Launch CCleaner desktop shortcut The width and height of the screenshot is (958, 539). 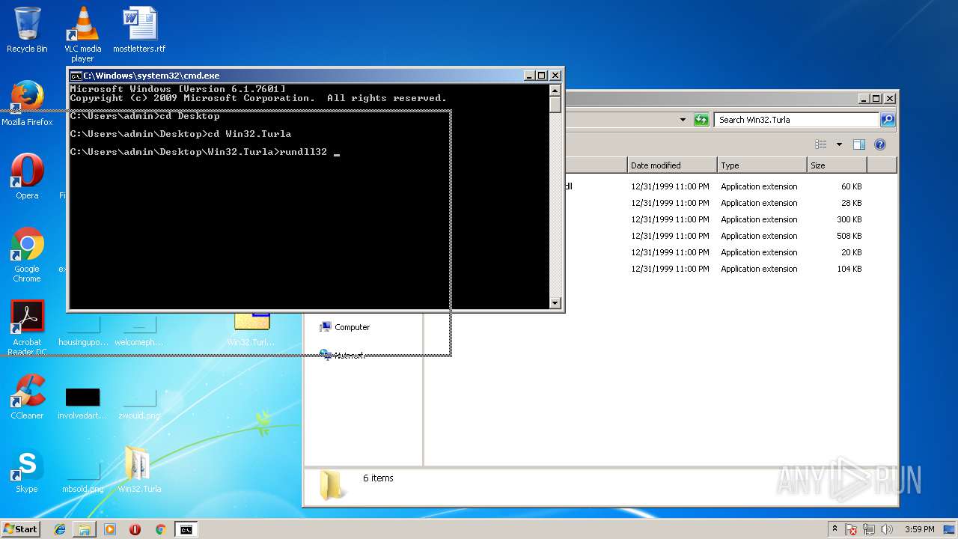27,397
